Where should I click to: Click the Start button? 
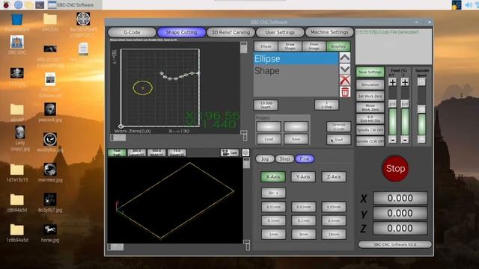338,140
